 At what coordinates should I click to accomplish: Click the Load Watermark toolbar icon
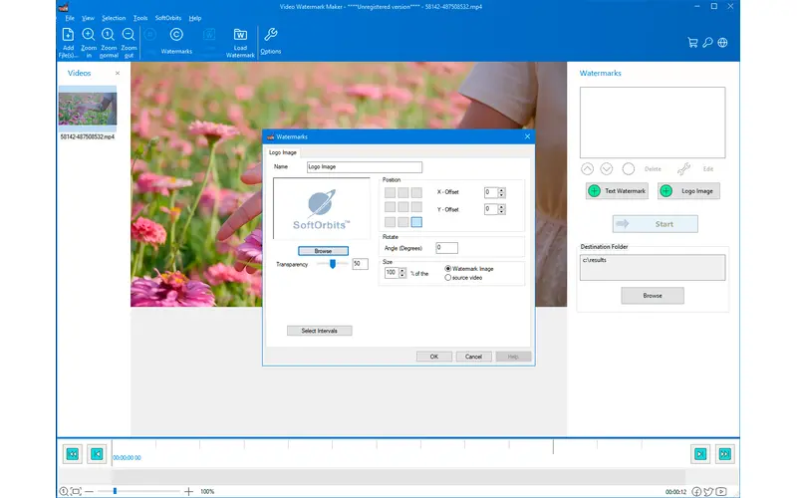click(x=240, y=35)
